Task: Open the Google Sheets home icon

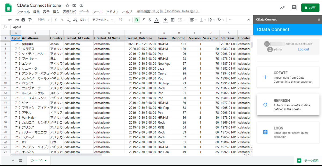Action: coord(8,8)
